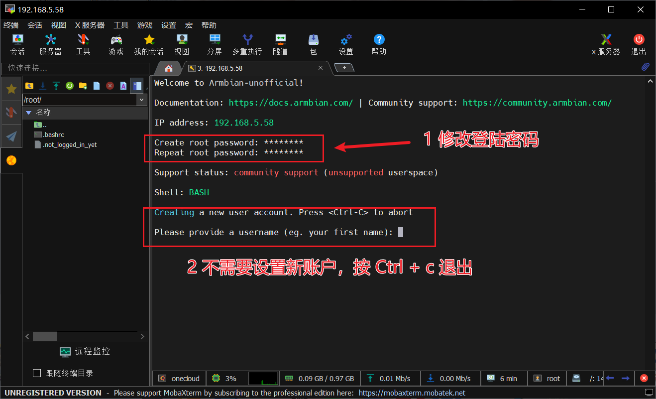Switch to the 3. 192.168.5.58 tab

point(255,68)
